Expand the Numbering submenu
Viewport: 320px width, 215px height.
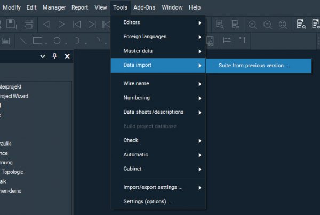tap(158, 98)
